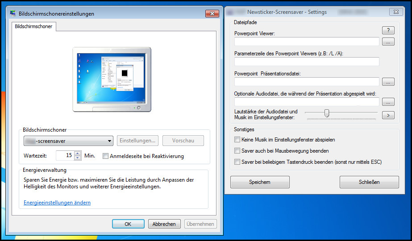Screen dimensions: 412x241
Task: Click the Lautstärke slider handle
Action: (x=327, y=113)
